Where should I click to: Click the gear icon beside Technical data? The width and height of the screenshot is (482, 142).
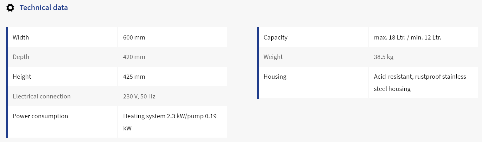[x=10, y=8]
